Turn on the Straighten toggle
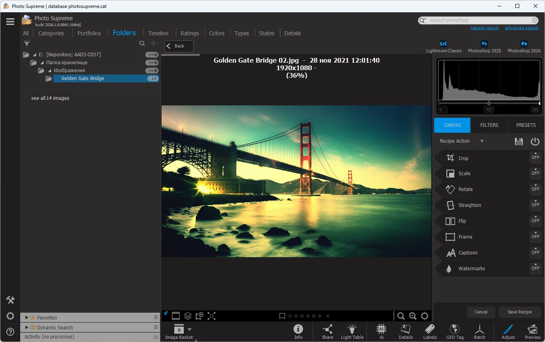545x342 pixels. coord(535,205)
